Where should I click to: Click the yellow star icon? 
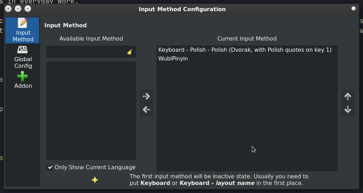pos(95,180)
